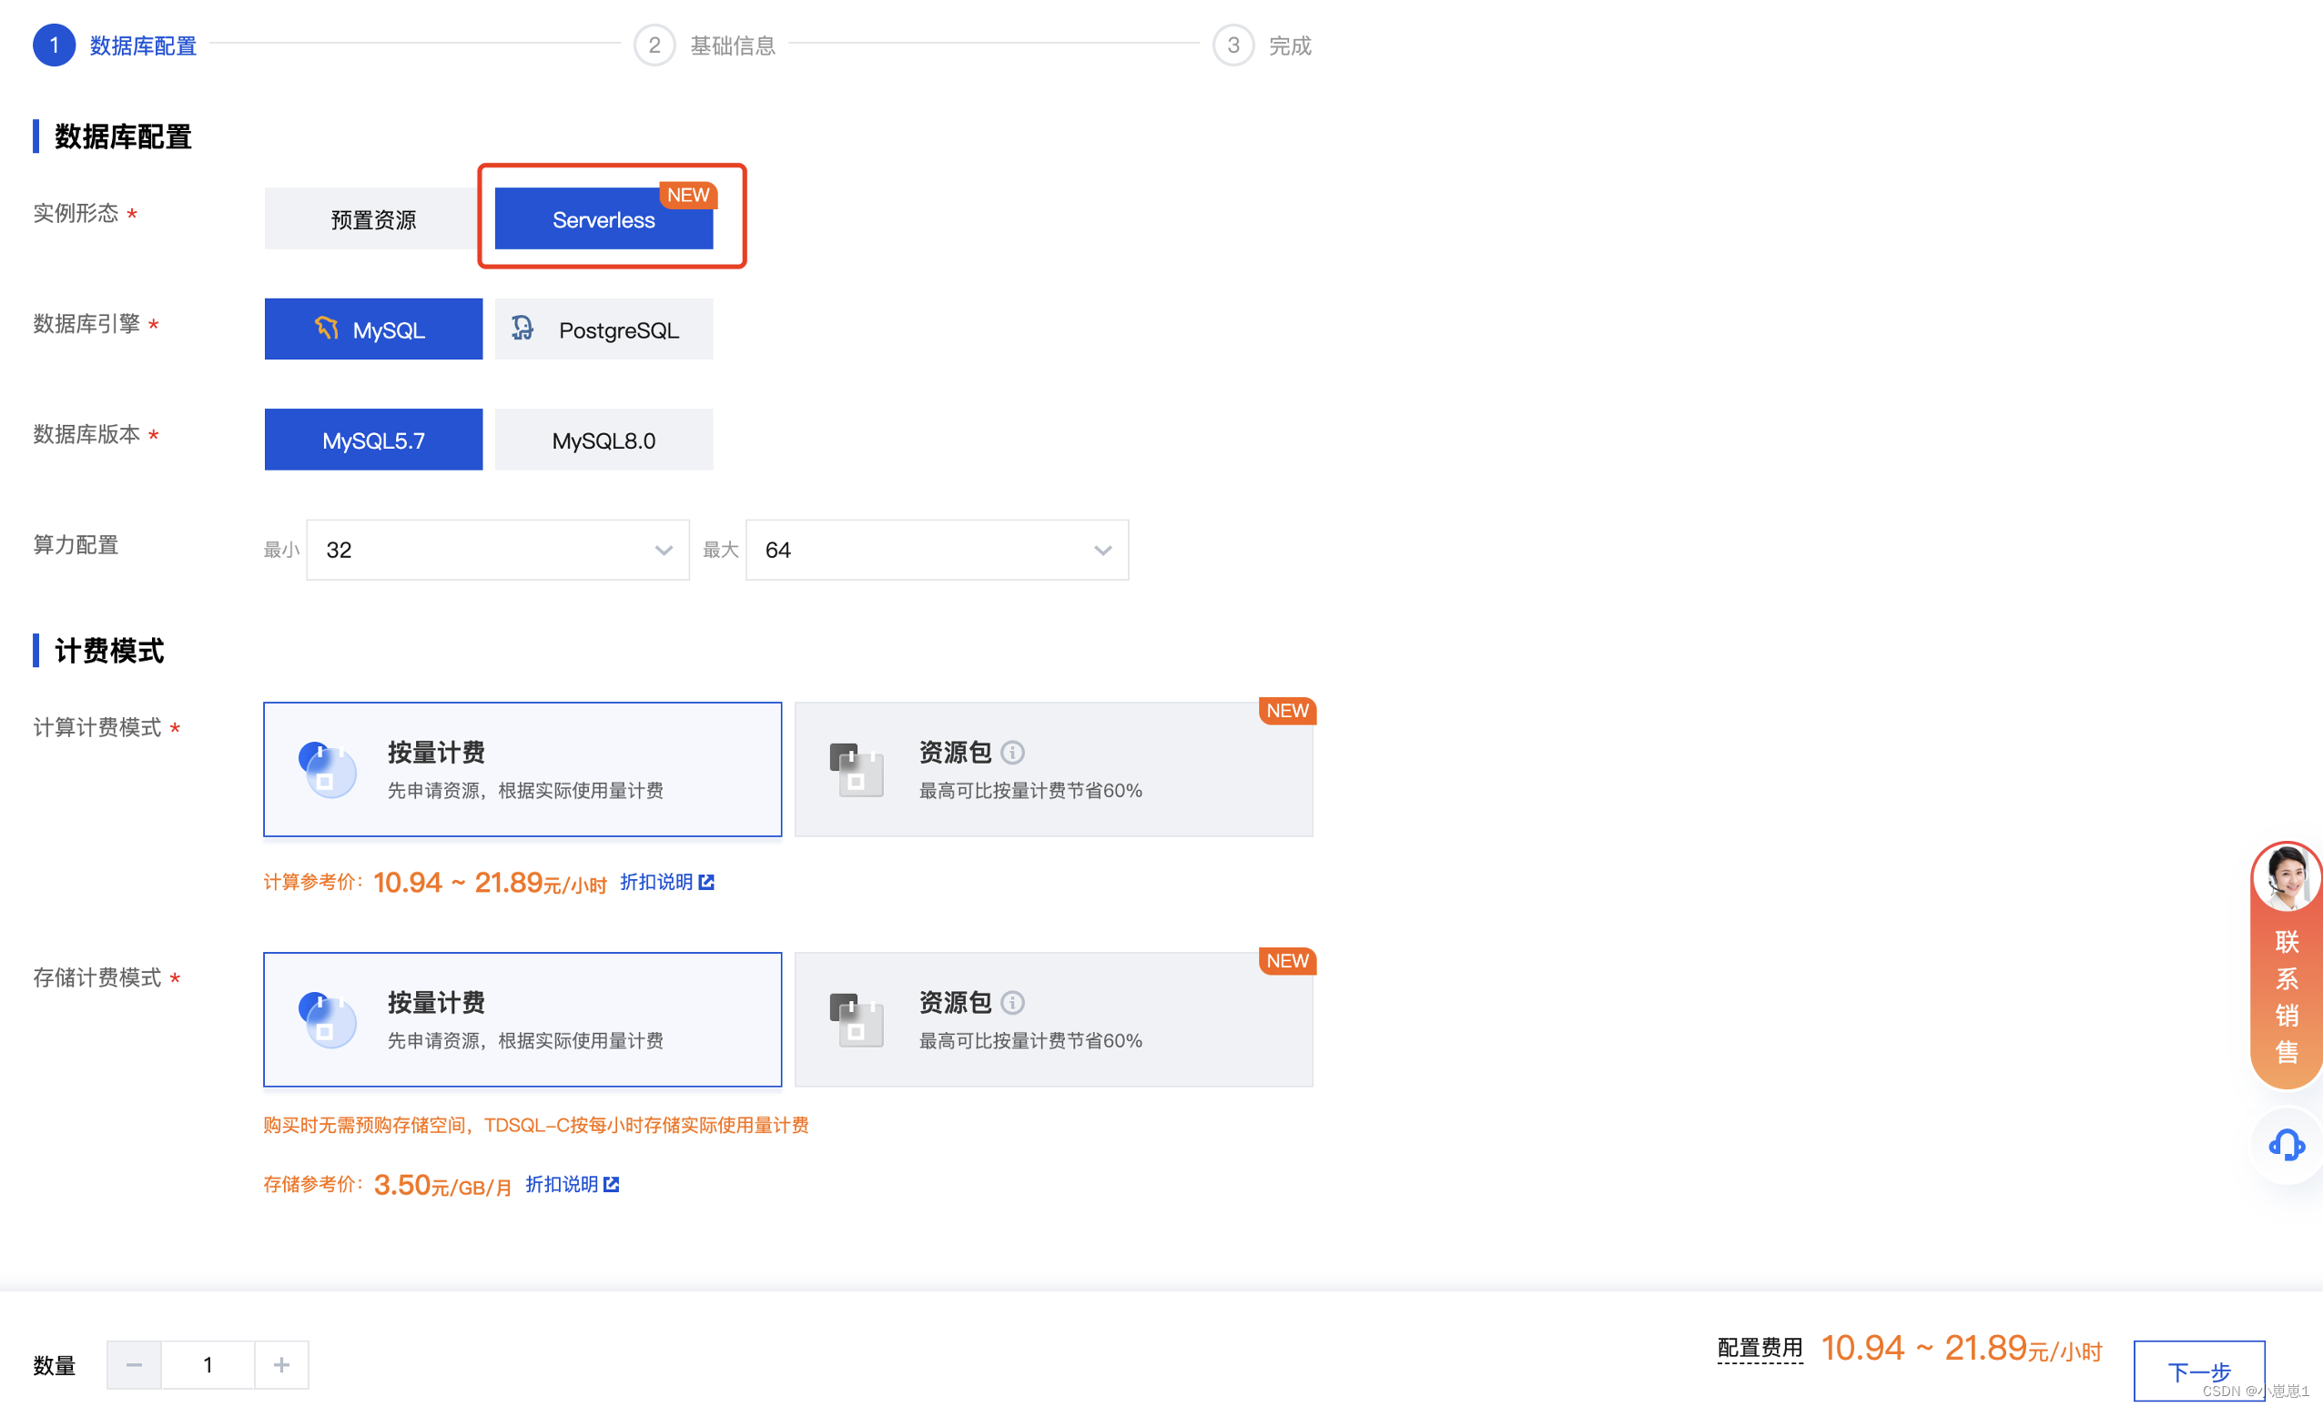Click the PostgreSQL elephant icon
This screenshot has height=1407, width=2323.
522,328
